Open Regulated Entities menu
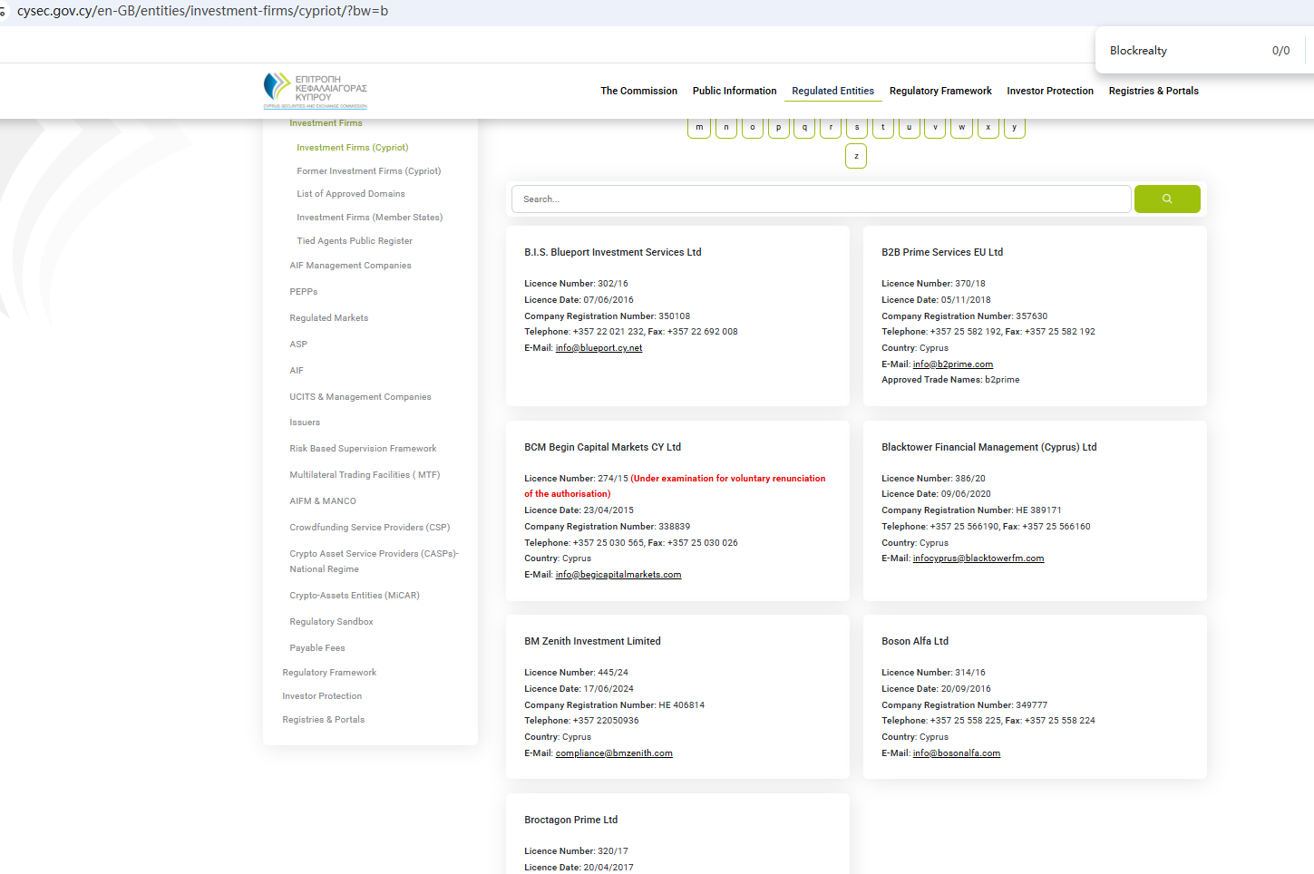Image resolution: width=1314 pixels, height=874 pixels. coord(832,92)
